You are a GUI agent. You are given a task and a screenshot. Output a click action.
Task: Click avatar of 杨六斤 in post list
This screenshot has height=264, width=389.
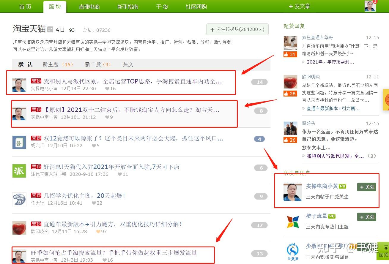(19, 142)
